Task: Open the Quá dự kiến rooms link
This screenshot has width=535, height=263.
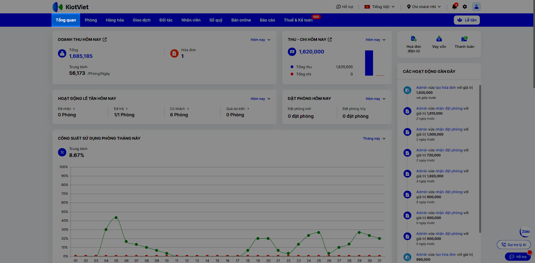Action: pyautogui.click(x=237, y=109)
